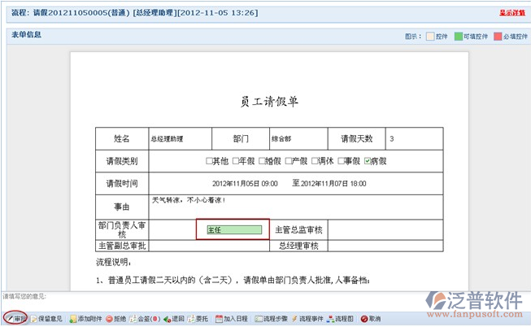The height and width of the screenshot is (327, 531).
Task: Click the 表单信息 section header
Action: (26, 34)
